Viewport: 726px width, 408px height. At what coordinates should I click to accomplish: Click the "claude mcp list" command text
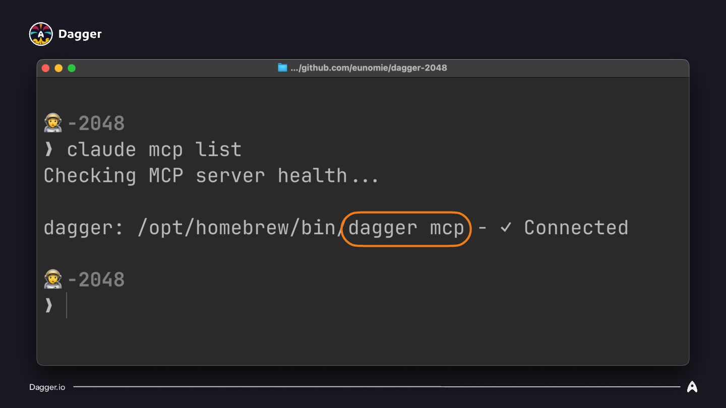tap(154, 150)
